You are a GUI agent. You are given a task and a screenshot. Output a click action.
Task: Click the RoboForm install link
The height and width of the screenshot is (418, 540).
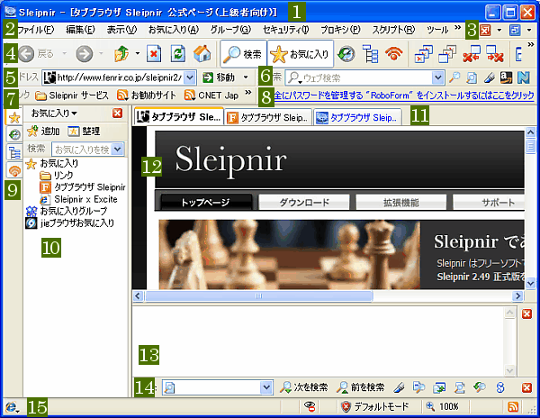pyautogui.click(x=404, y=95)
